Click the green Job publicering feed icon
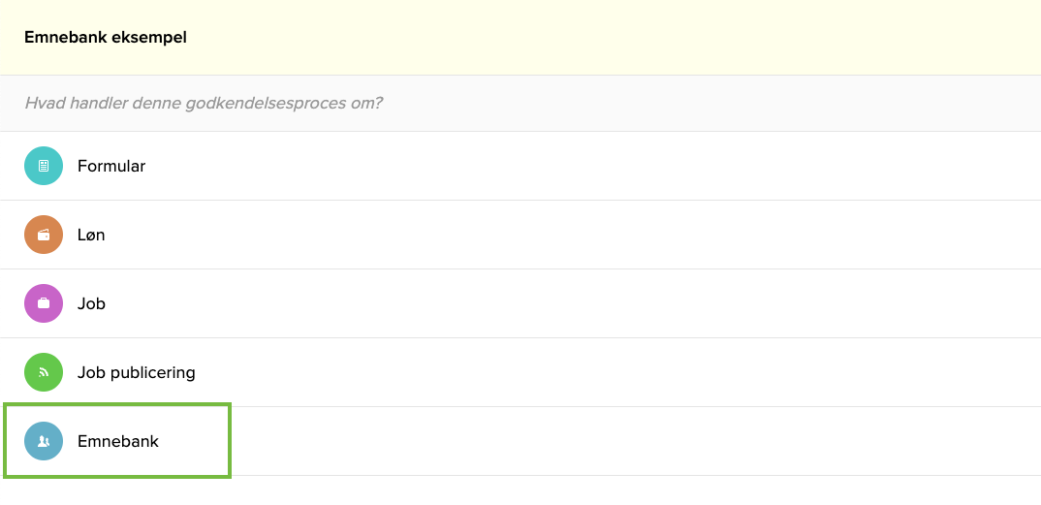 tap(44, 372)
